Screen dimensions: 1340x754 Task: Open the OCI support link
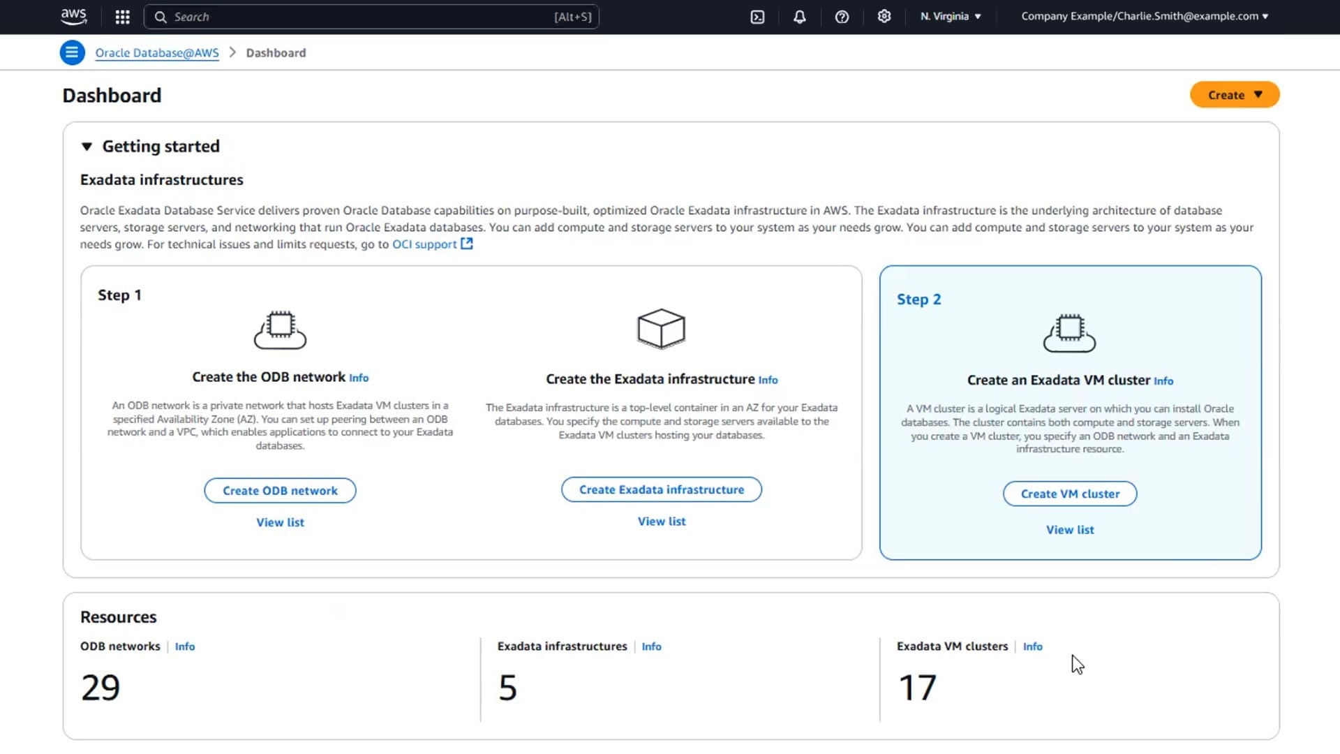click(x=424, y=244)
